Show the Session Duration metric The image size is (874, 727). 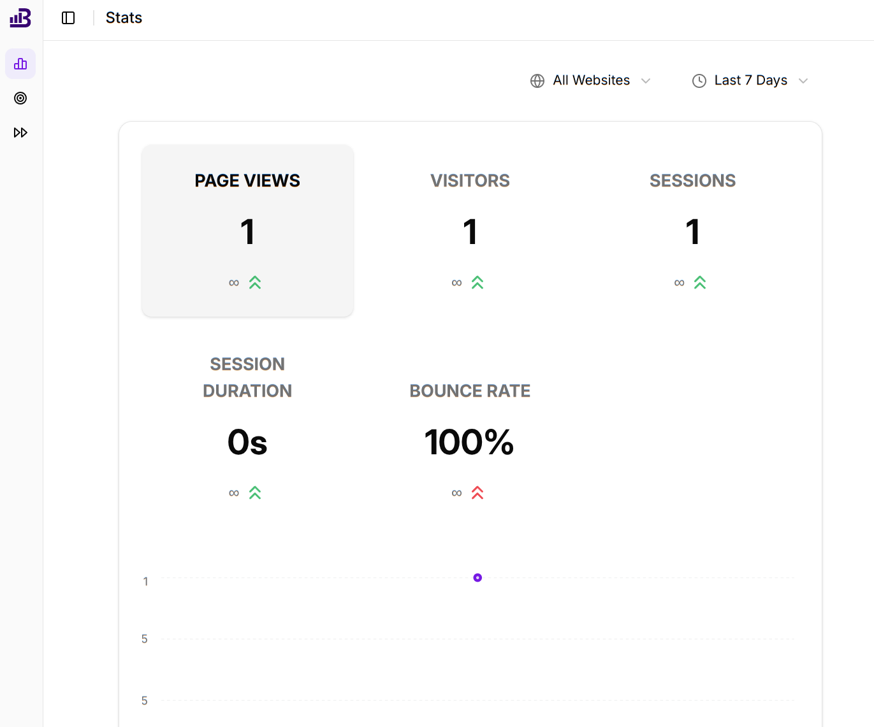[x=247, y=427]
